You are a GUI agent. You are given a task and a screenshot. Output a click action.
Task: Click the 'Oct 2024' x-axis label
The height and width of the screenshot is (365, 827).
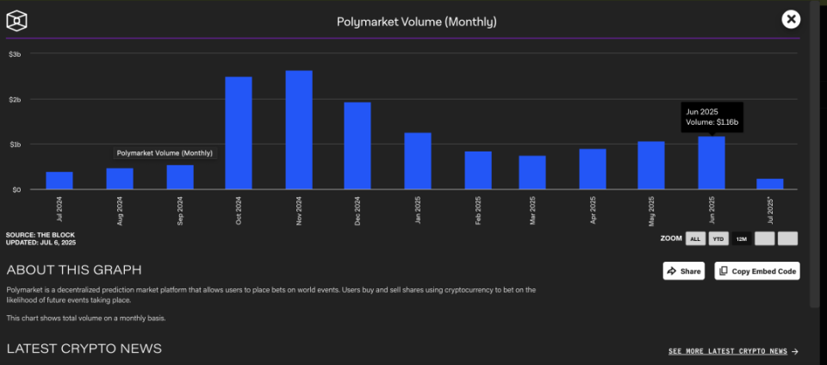point(239,211)
